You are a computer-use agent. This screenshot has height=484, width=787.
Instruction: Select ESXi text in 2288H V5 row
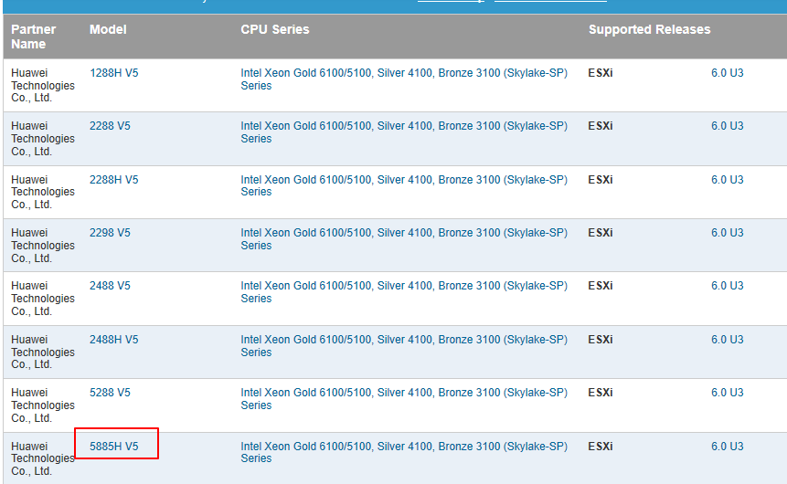tap(601, 180)
